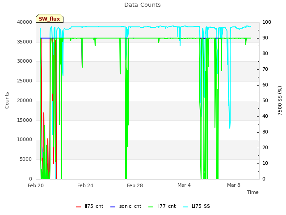Viewport: 286px width, 215px height.
Task: Click the green li77_cnt legend swatch
Action: (x=151, y=207)
